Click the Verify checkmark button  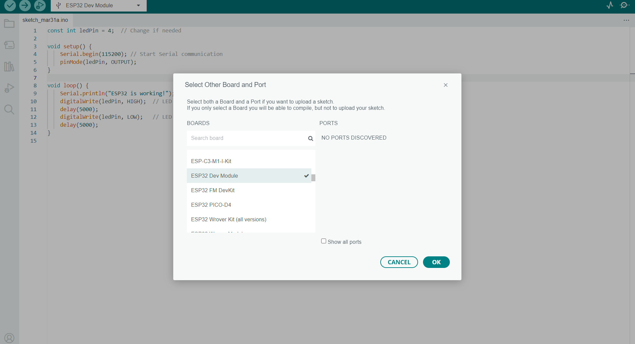coord(10,5)
